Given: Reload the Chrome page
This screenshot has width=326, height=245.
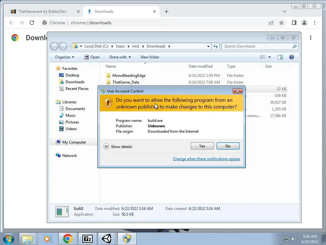Looking at the screenshot, I should [32, 23].
